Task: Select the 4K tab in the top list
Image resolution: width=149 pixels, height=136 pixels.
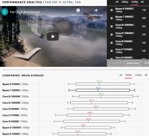Action: 142,2
